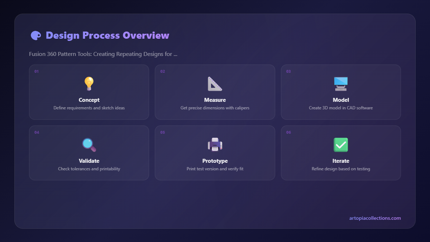Click the Measure step title

[x=215, y=100]
